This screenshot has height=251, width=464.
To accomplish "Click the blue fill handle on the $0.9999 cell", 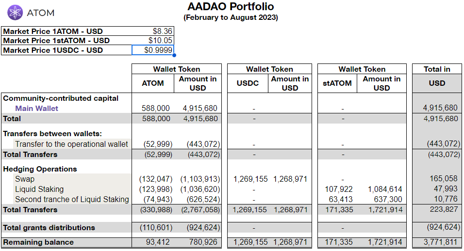I will coord(174,55).
